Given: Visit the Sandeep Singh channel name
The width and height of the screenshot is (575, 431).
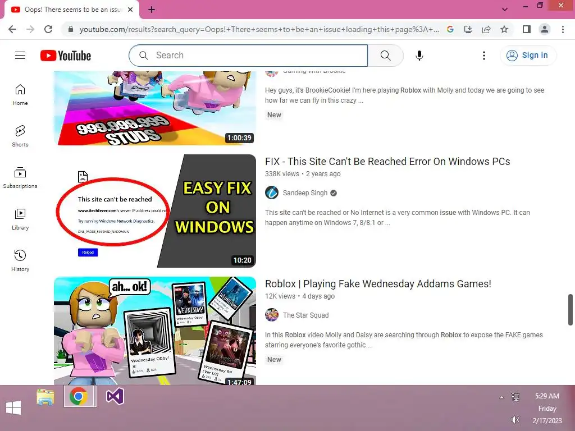Looking at the screenshot, I should pos(305,193).
